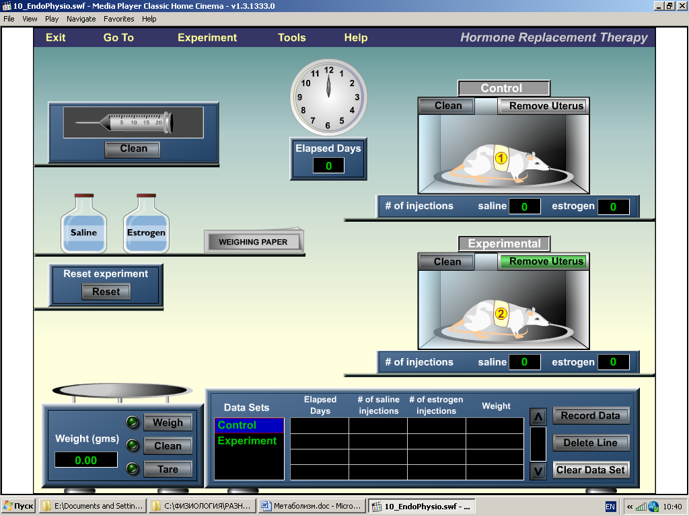Click the data table scrollbar track
The image size is (689, 516).
(538, 443)
